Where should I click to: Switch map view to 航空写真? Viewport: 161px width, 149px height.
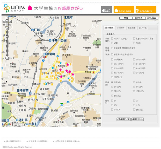(139, 18)
